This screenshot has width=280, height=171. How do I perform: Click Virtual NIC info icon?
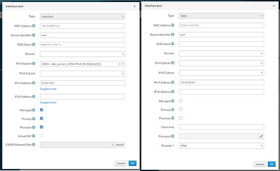tap(34, 136)
